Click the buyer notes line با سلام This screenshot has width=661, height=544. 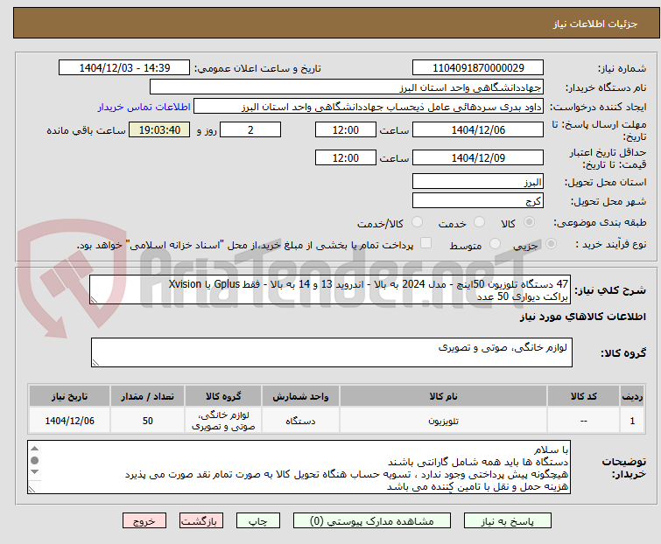tap(552, 450)
